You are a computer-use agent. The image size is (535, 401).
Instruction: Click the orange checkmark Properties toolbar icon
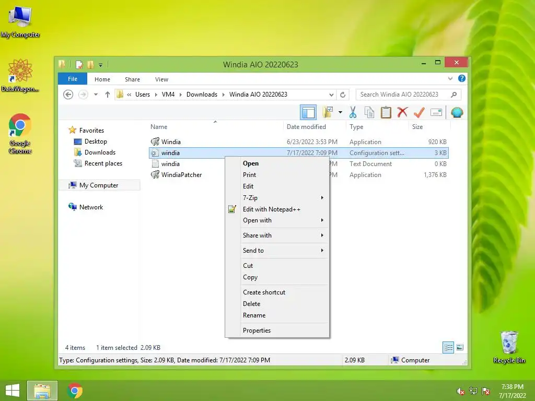[419, 112]
